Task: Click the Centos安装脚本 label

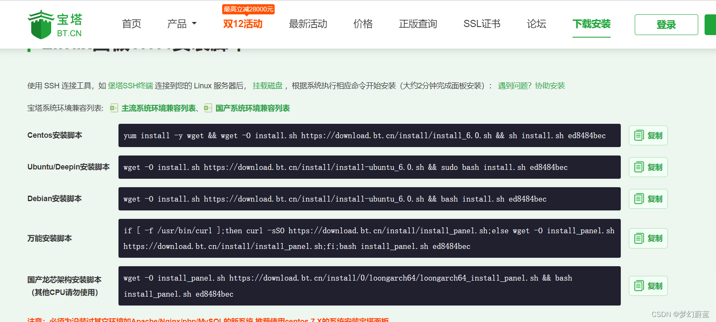Action: coord(55,135)
